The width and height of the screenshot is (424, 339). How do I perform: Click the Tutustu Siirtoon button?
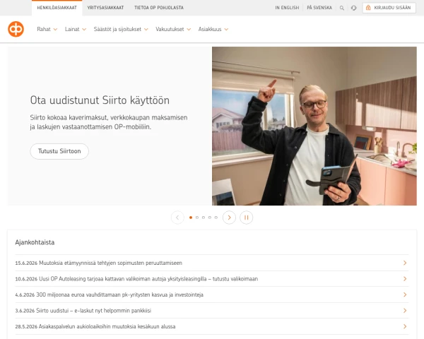tap(59, 151)
